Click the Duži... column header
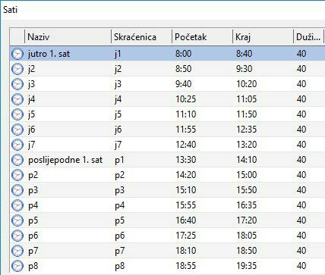This screenshot has width=325, height=275. [309, 37]
